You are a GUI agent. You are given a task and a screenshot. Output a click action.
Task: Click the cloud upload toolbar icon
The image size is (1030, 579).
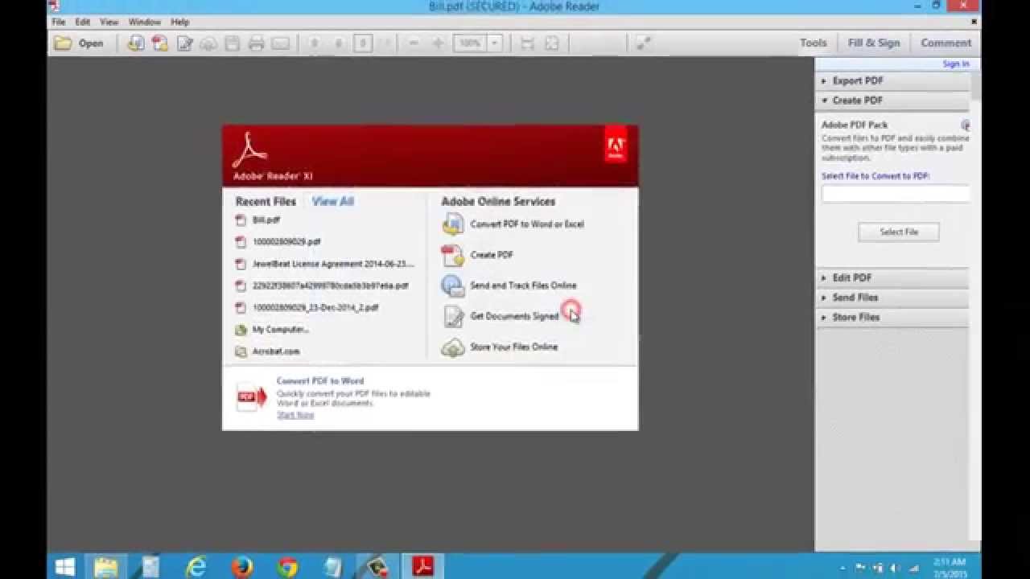(208, 43)
